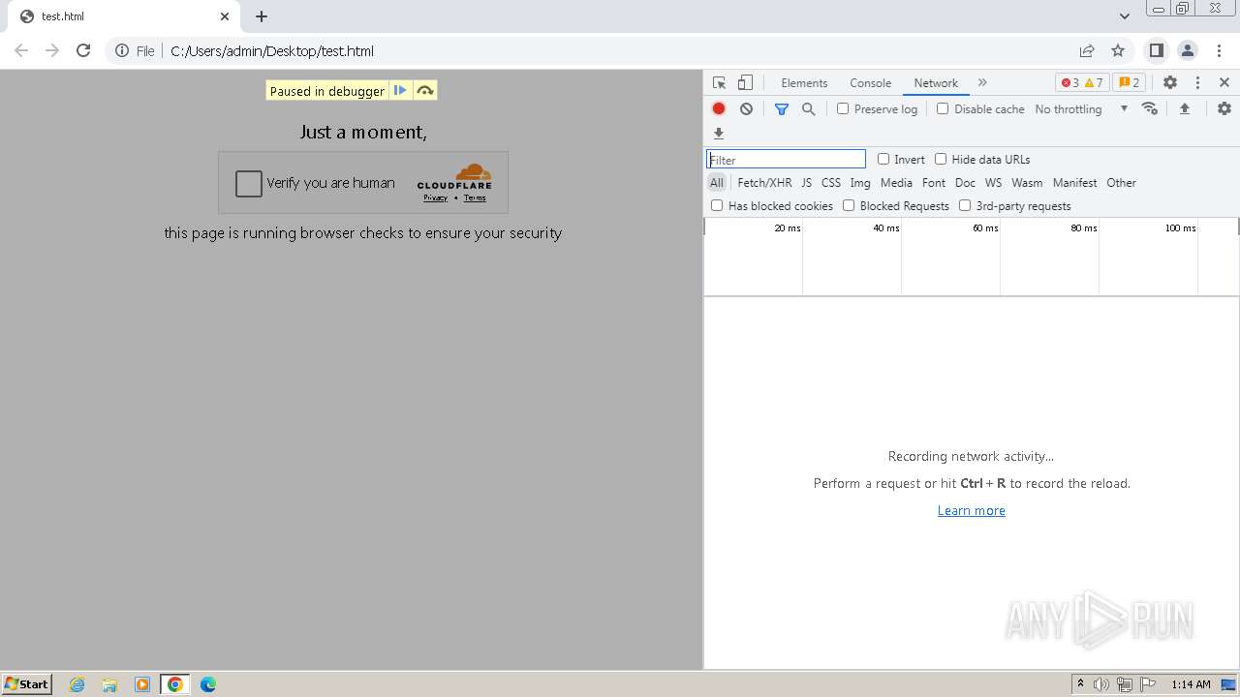The image size is (1240, 697).
Task: Filter requests by Media
Action: 896,182
